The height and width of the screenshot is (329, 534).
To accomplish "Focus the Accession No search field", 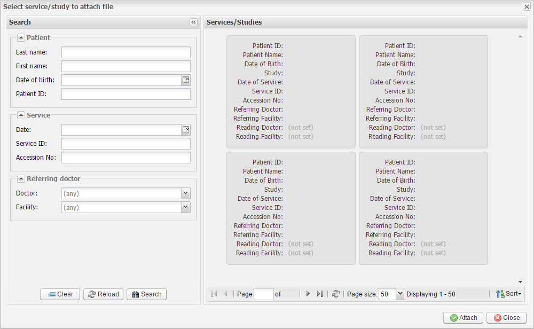I will 126,158.
